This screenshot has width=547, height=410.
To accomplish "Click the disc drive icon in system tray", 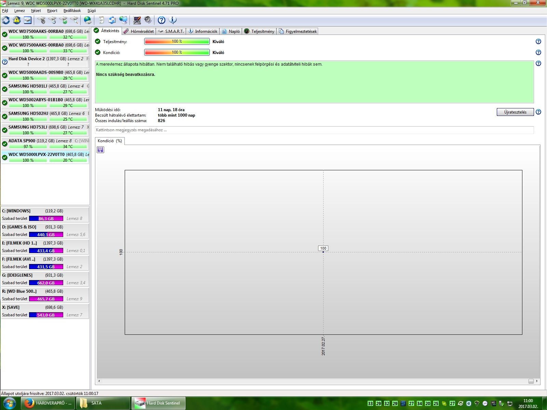I will click(485, 404).
